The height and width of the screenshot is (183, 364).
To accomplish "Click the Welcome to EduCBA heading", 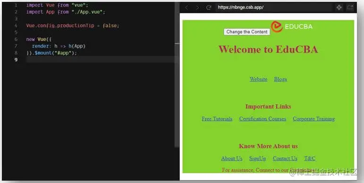I will point(268,49).
